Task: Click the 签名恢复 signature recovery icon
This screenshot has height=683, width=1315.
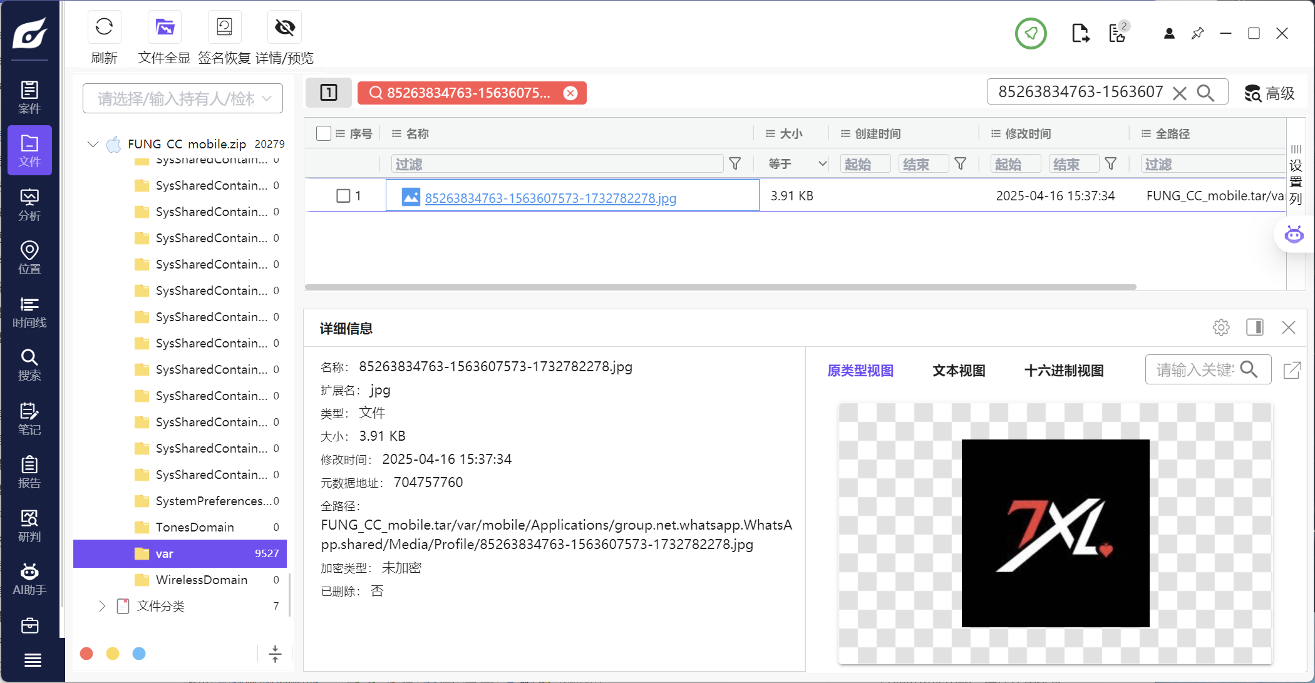Action: [x=224, y=28]
